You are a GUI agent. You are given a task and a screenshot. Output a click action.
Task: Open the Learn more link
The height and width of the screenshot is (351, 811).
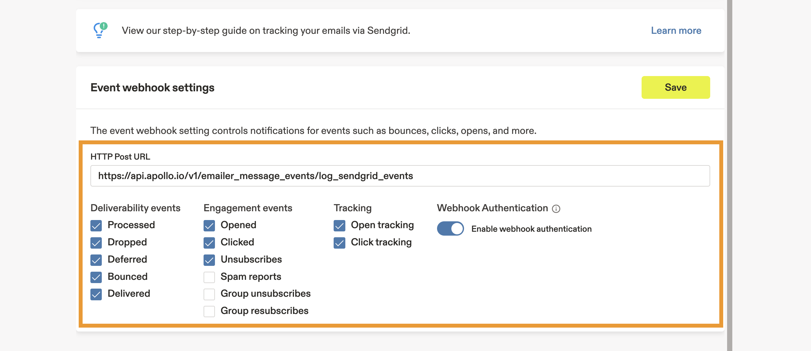[x=676, y=31]
